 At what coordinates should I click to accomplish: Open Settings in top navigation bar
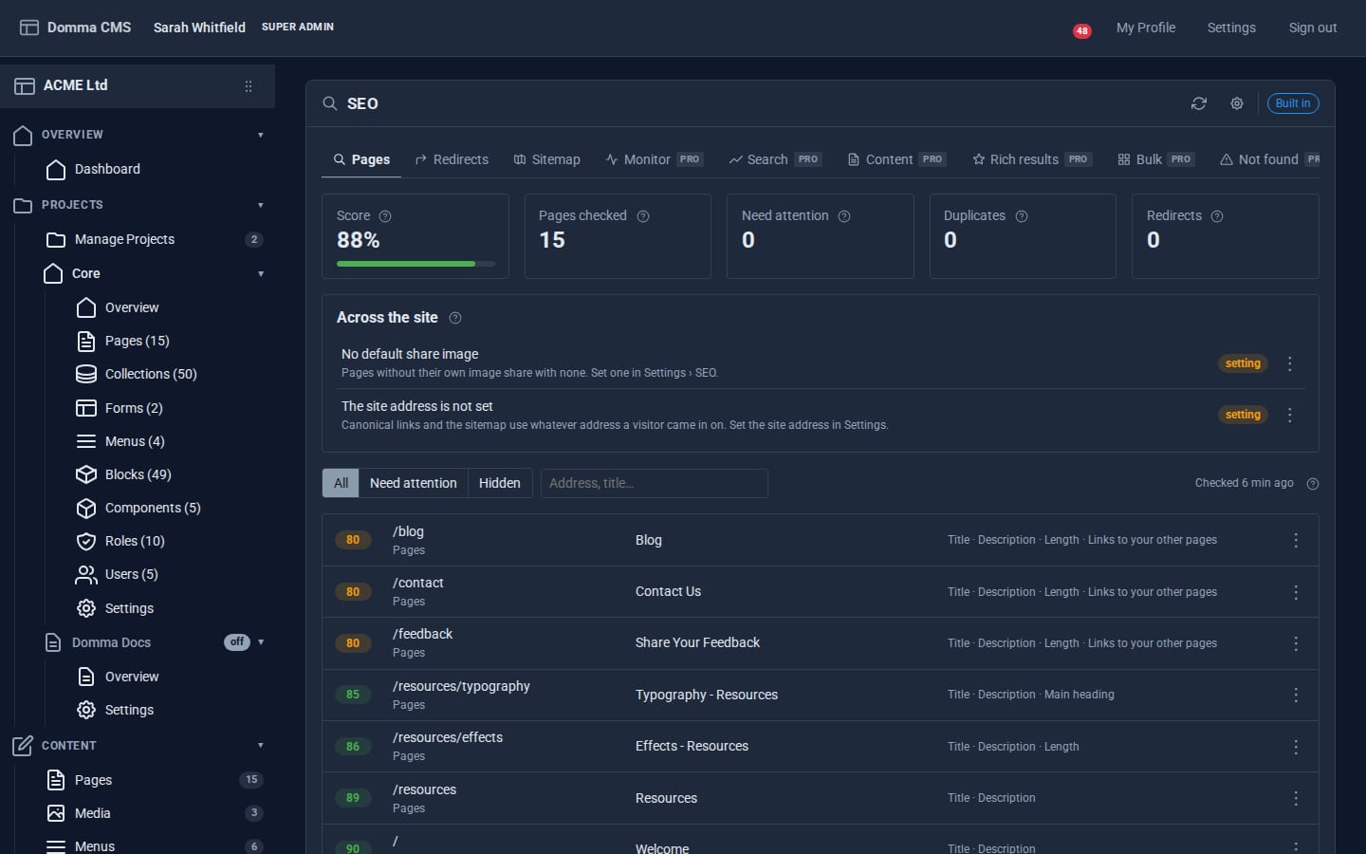click(x=1231, y=28)
